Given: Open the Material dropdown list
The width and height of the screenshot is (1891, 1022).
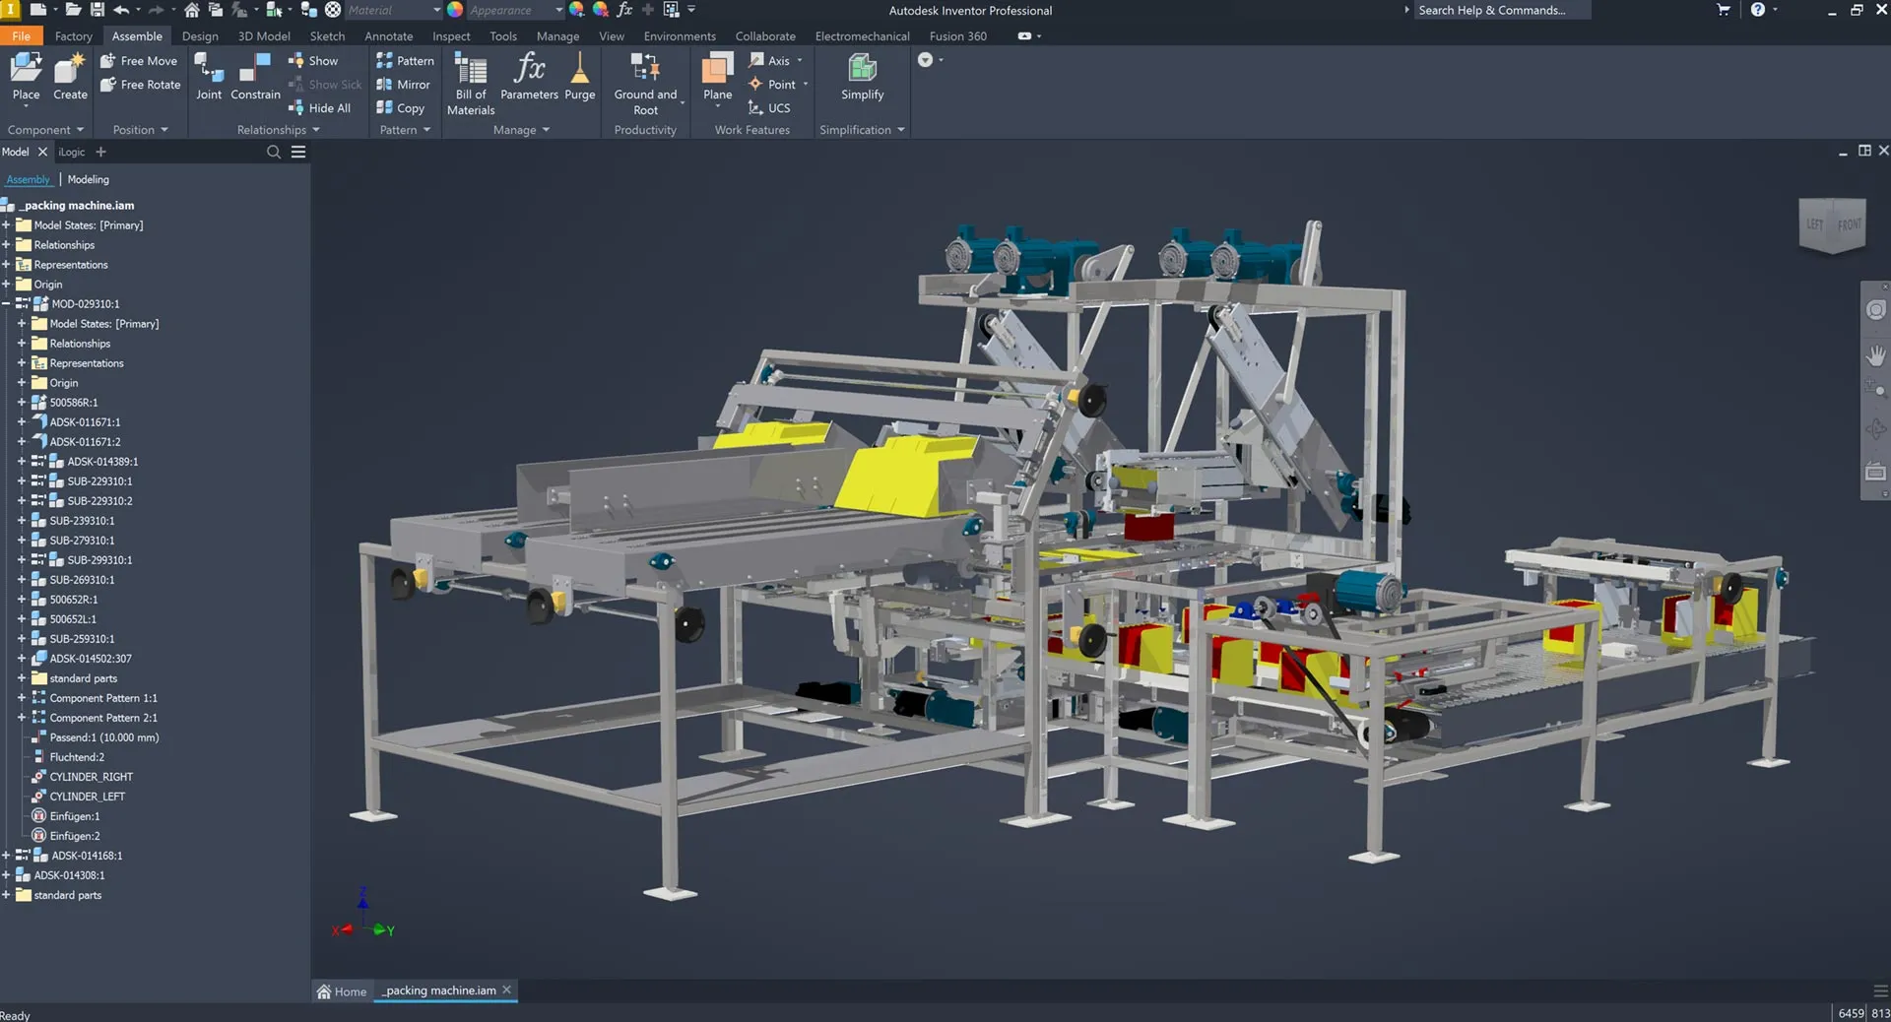Looking at the screenshot, I should pos(434,10).
